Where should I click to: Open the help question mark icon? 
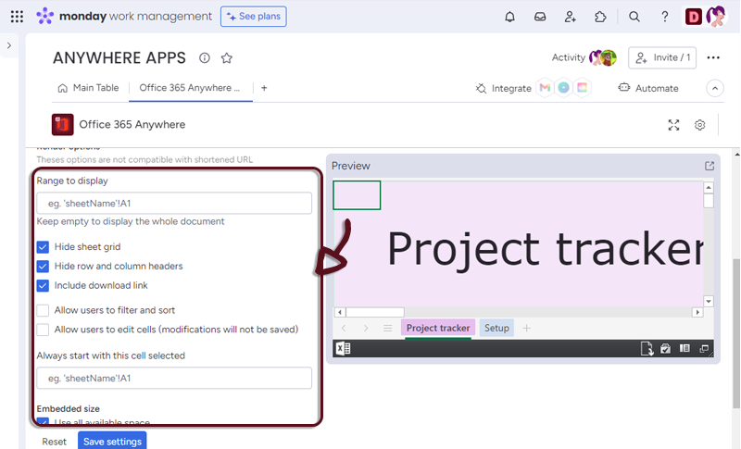click(665, 17)
